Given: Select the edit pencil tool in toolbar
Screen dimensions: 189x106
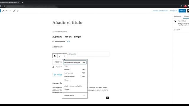Looking at the screenshot, I should pos(3,11).
